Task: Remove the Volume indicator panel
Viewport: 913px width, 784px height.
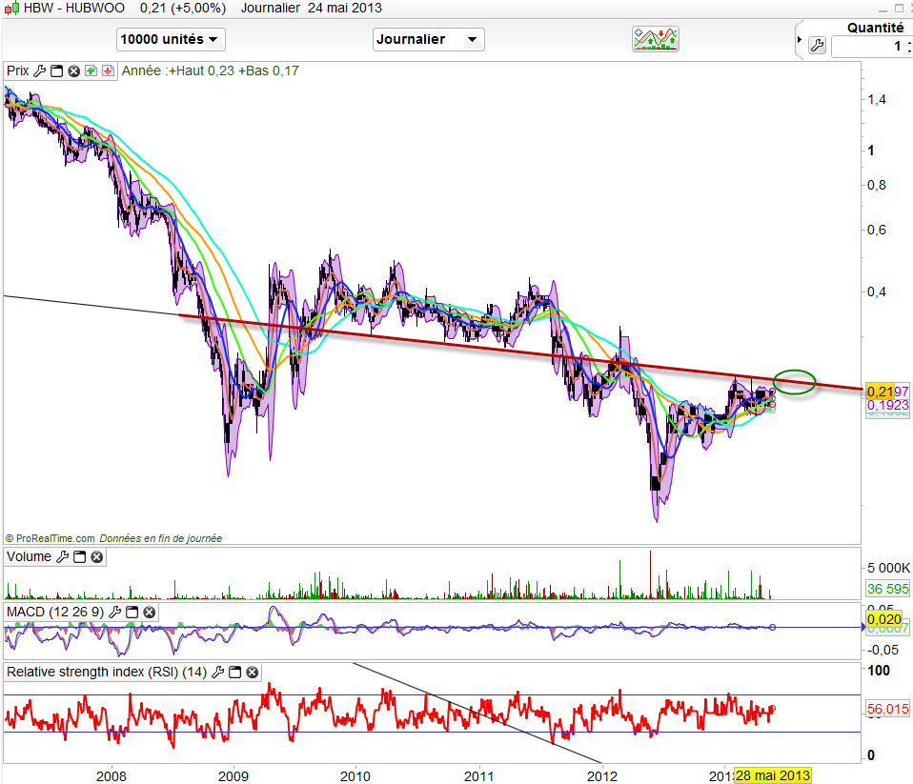Action: [x=96, y=557]
